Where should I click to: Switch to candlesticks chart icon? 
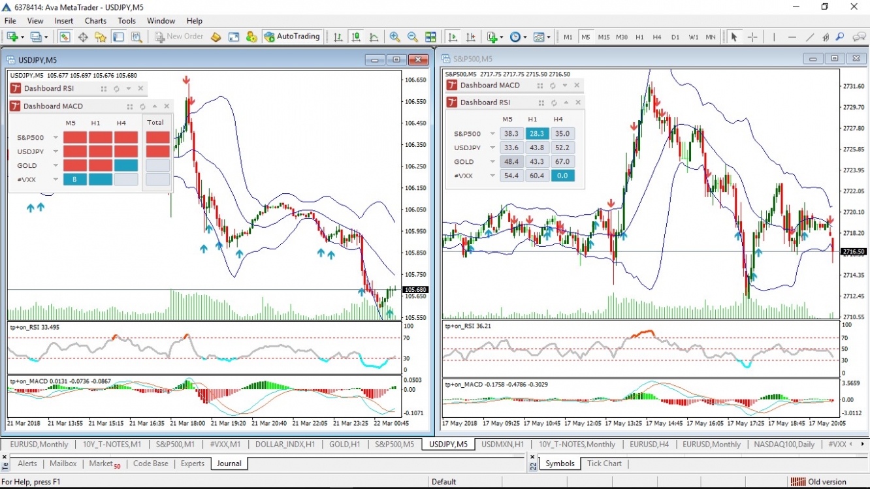pos(356,37)
